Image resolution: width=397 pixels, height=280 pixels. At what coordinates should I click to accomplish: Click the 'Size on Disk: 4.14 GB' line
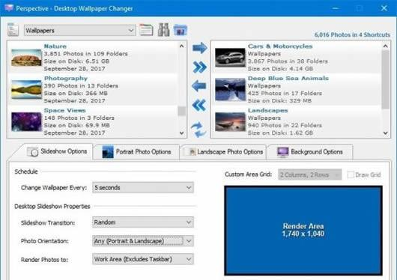[x=280, y=69]
